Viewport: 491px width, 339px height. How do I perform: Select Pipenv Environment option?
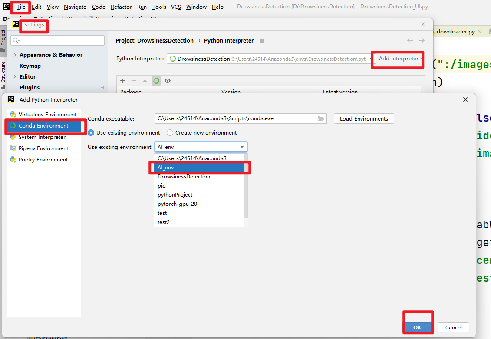(44, 148)
